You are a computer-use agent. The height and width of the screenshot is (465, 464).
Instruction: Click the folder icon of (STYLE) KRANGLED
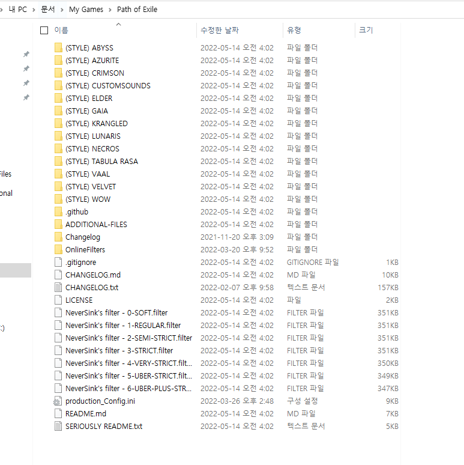click(58, 123)
